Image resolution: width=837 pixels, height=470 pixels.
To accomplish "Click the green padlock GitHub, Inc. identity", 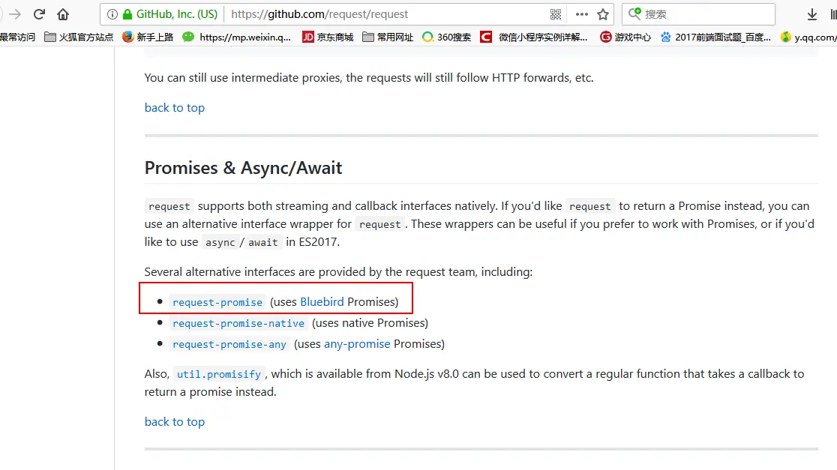I will 170,14.
